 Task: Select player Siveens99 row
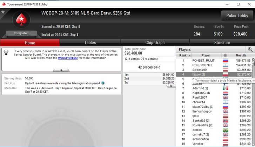coord(214,70)
